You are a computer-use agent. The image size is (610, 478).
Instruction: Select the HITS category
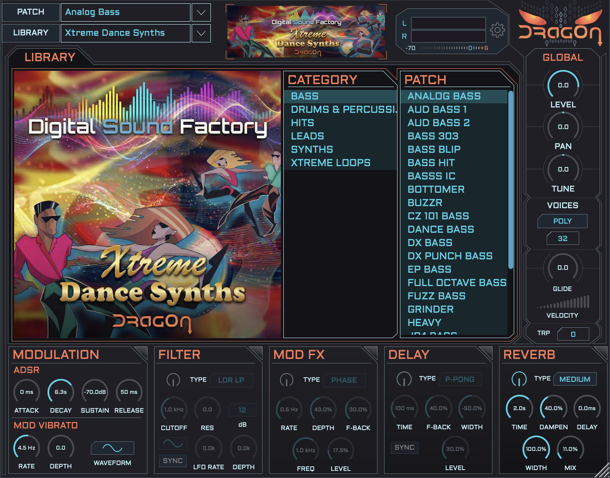340,123
